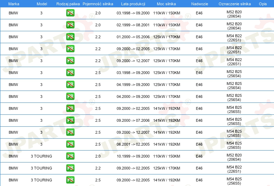This screenshot has height=186, width=274.
Task: Click the fuel icon in the 3 TOURING 2.2 row
Action: click(70, 168)
